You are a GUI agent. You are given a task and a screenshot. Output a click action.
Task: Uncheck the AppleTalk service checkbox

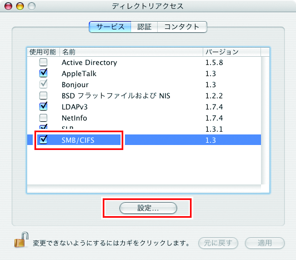pos(43,73)
